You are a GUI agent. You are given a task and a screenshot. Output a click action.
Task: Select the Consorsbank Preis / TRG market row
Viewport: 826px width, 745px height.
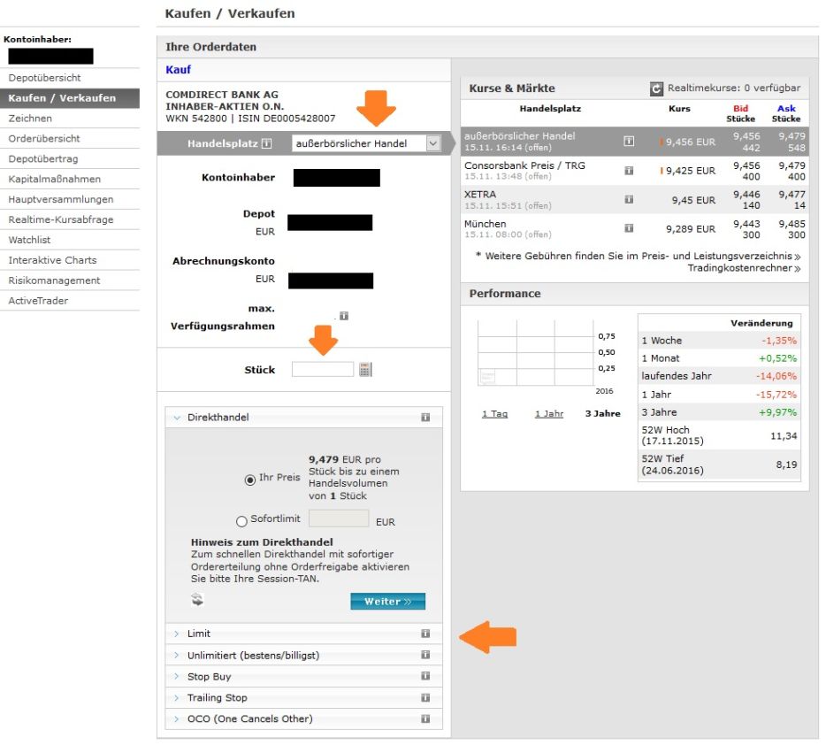(634, 171)
